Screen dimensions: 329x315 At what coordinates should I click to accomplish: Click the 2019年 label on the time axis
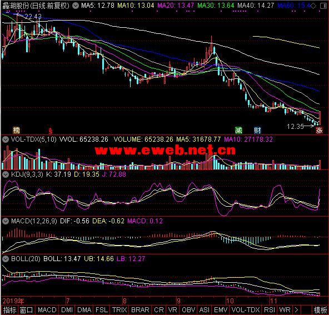tap(13, 301)
